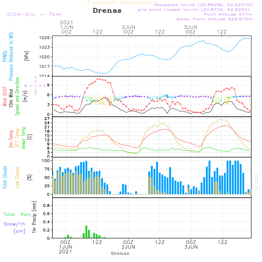The height and width of the screenshot is (262, 262).
Task: Click the '0.8' precipitation tick value
Action: click(x=46, y=205)
